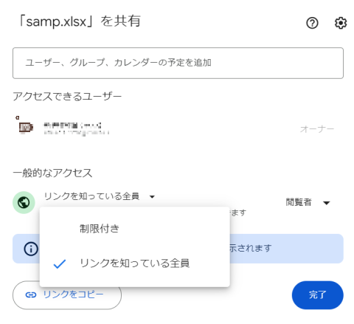Click the link chain icon beside リンクをコピー
Image resolution: width=354 pixels, height=324 pixels.
31,294
